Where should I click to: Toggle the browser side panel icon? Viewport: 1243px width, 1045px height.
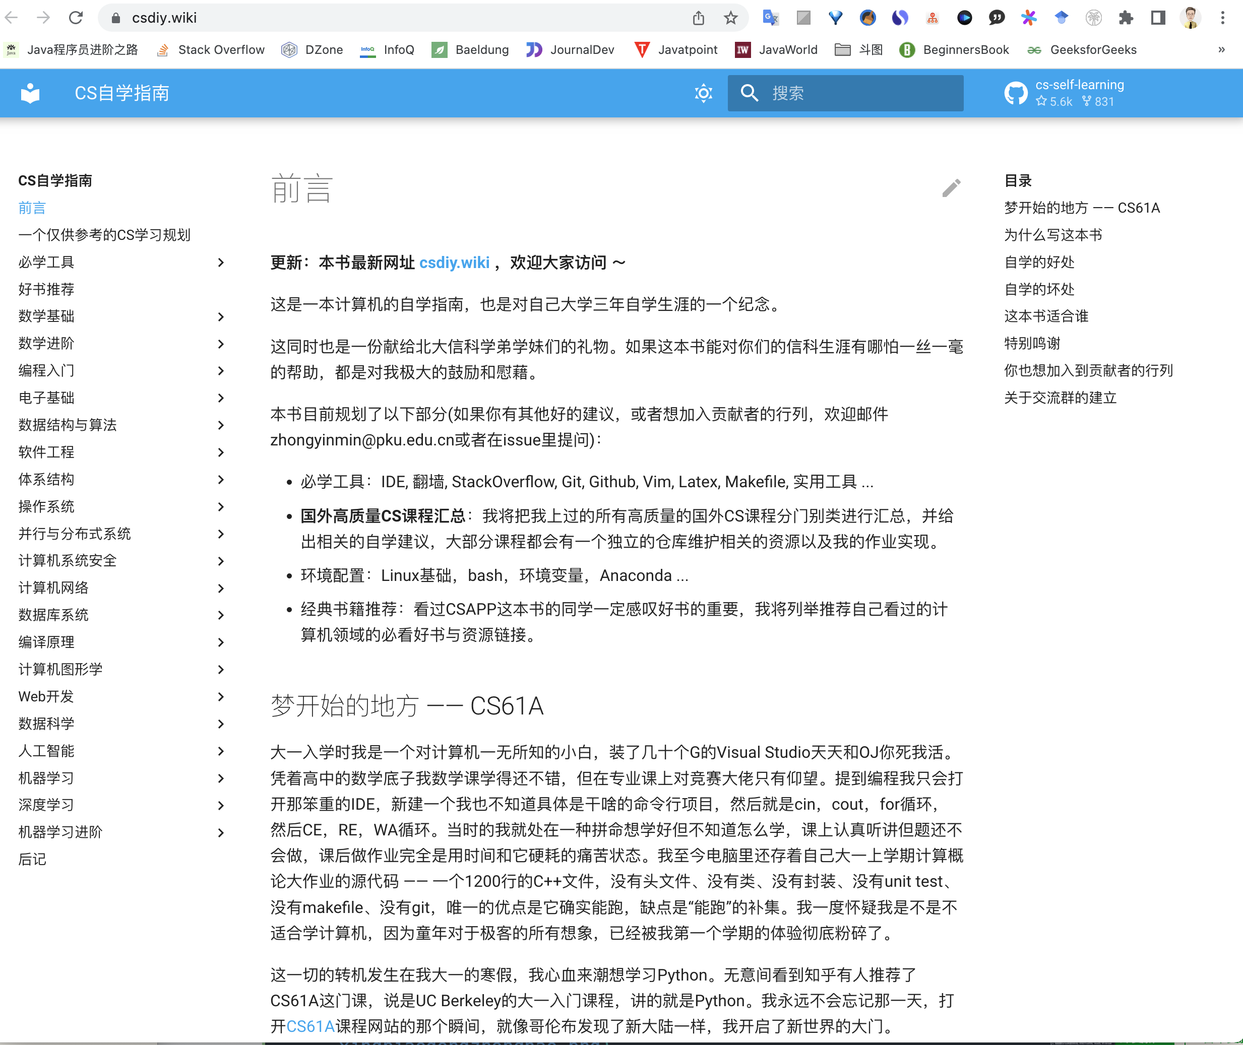pyautogui.click(x=1158, y=18)
